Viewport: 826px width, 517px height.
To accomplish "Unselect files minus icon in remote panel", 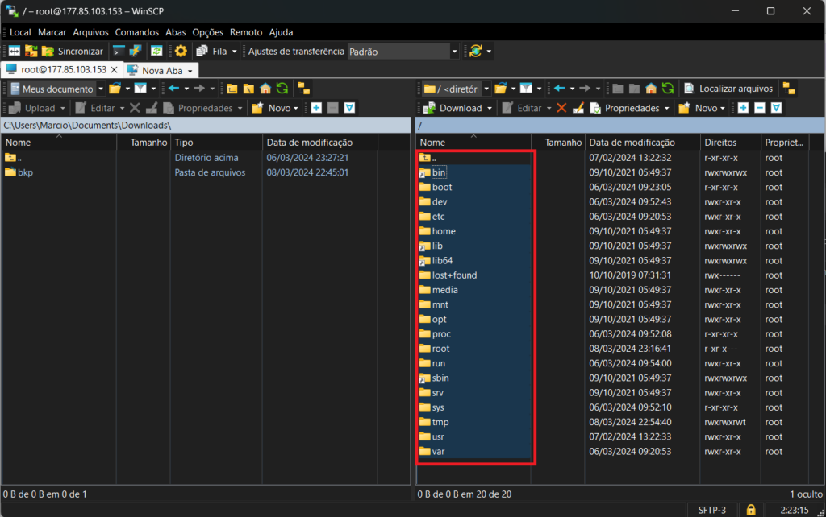I will (760, 108).
